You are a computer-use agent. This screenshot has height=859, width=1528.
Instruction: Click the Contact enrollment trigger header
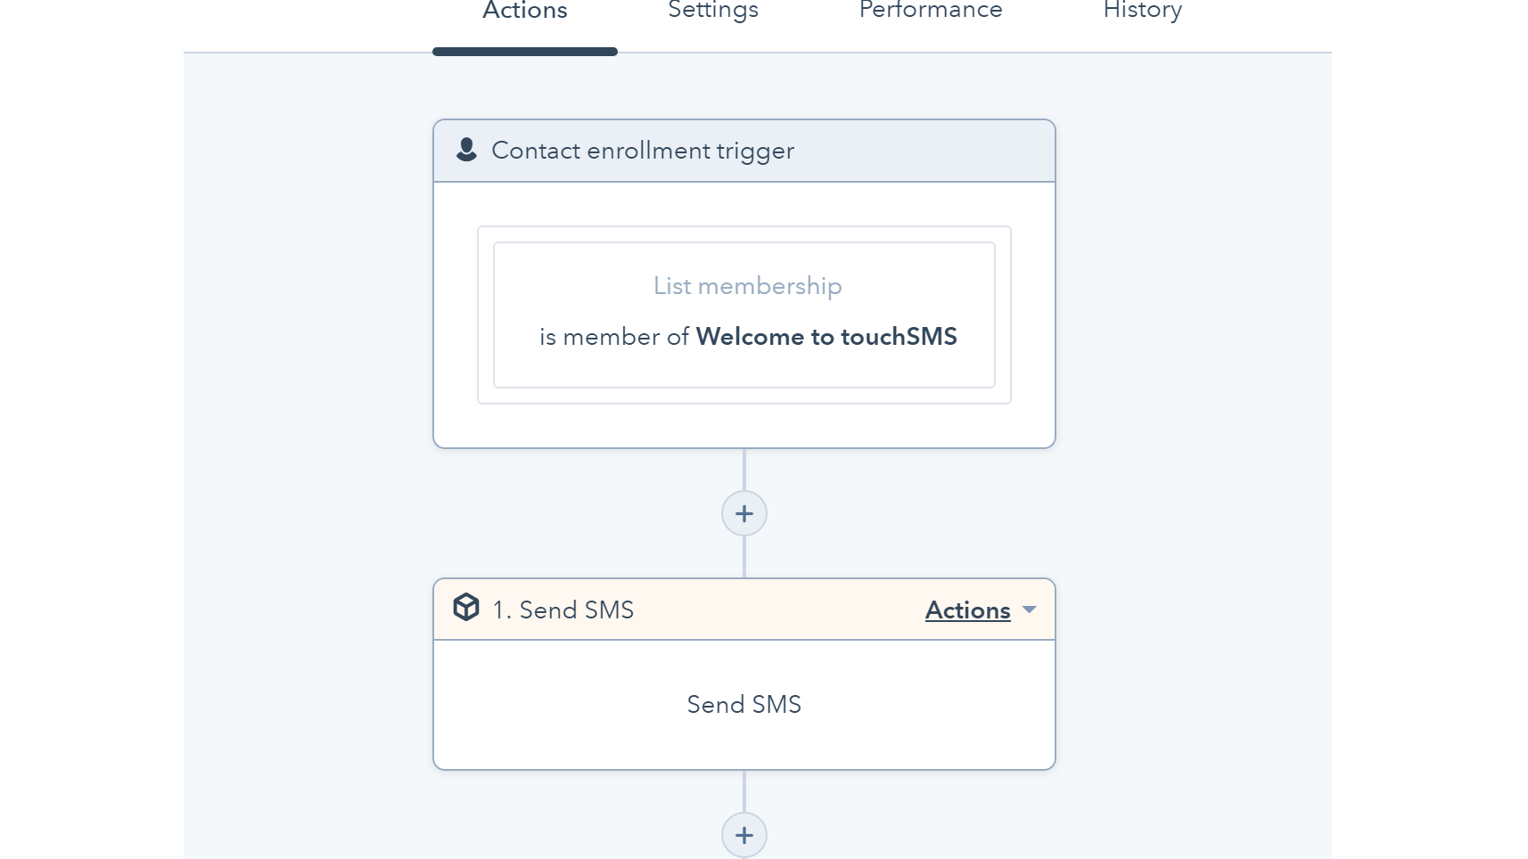[643, 151]
